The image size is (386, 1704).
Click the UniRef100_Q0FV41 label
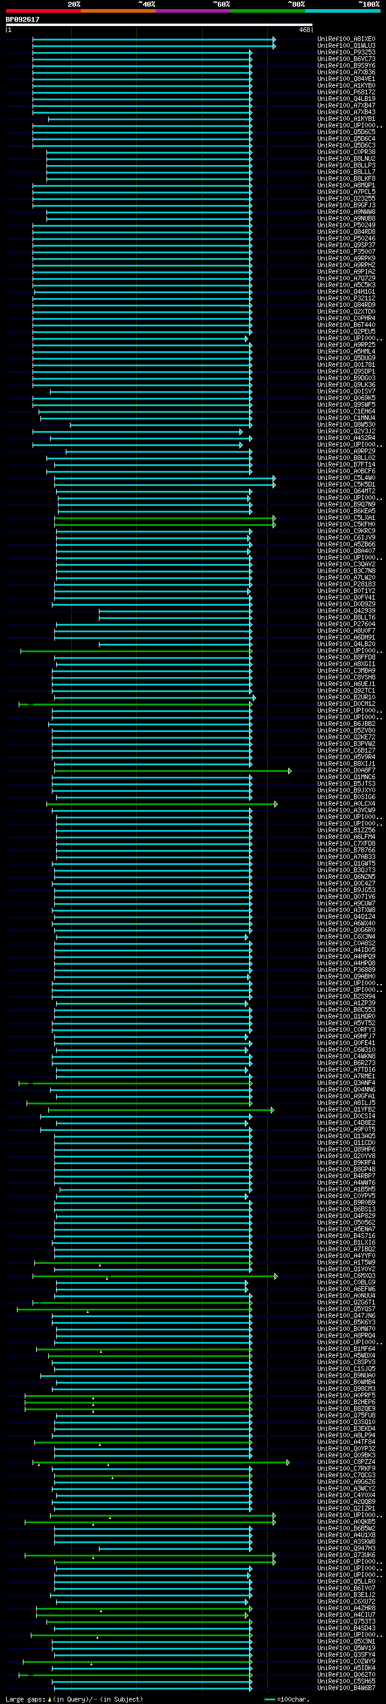[x=346, y=597]
